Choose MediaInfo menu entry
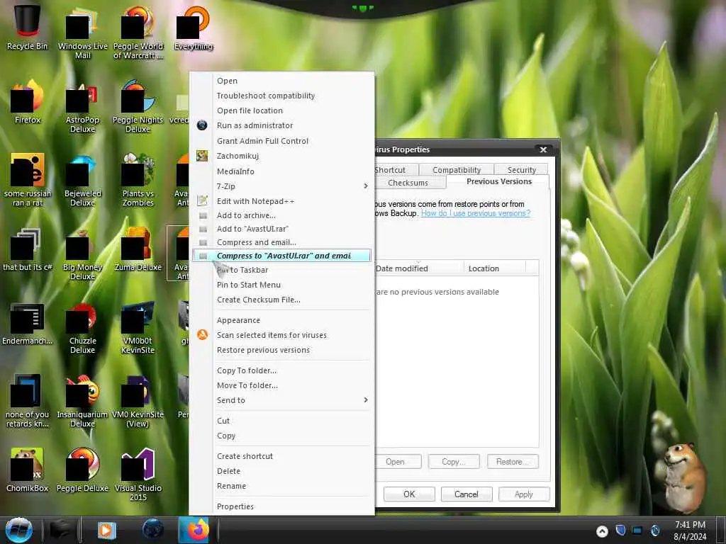This screenshot has height=544, width=726. (x=281, y=171)
